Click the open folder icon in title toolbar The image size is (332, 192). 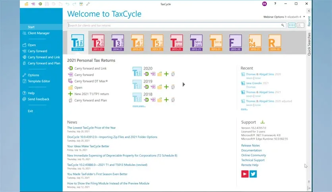point(26,4)
